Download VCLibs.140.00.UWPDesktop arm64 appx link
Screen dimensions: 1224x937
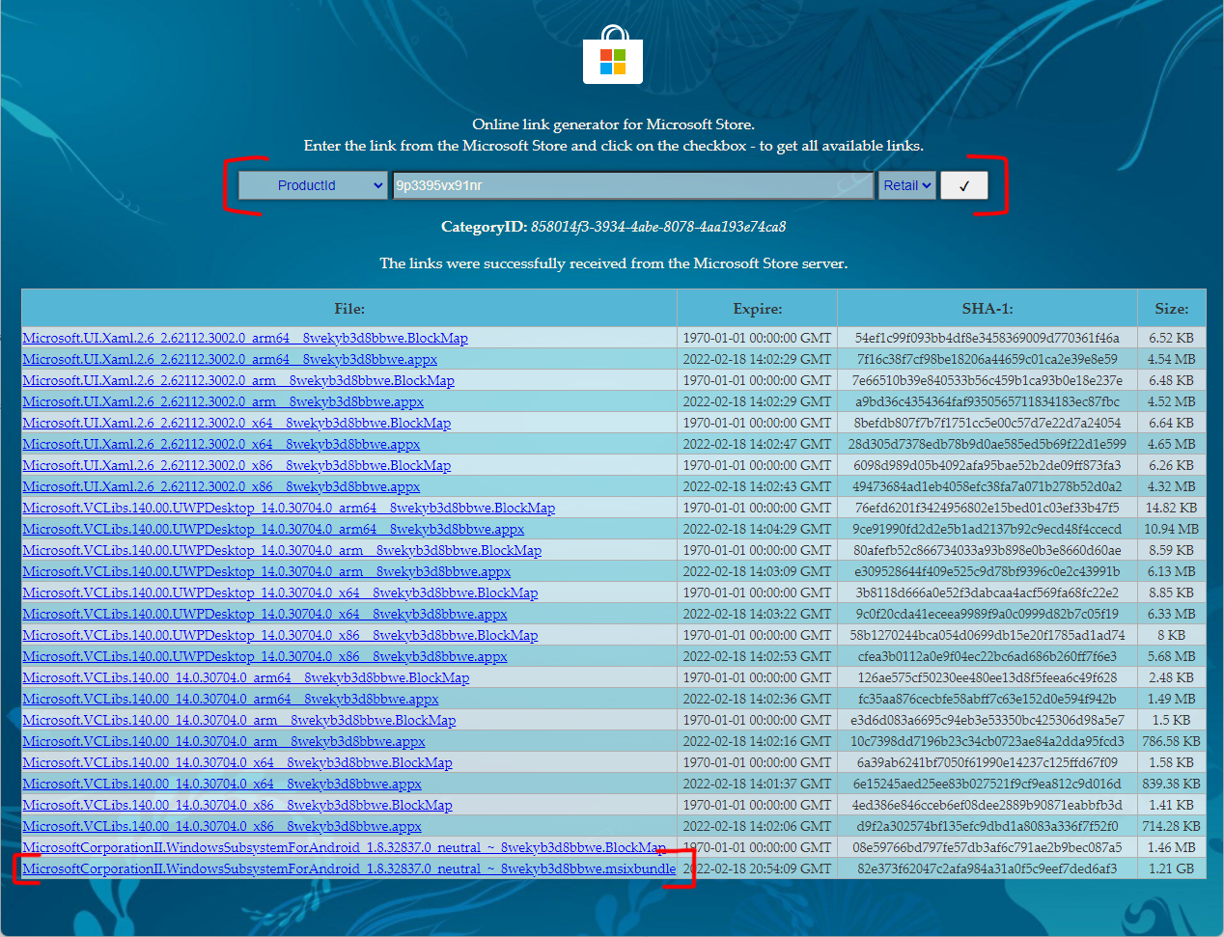[x=273, y=529]
